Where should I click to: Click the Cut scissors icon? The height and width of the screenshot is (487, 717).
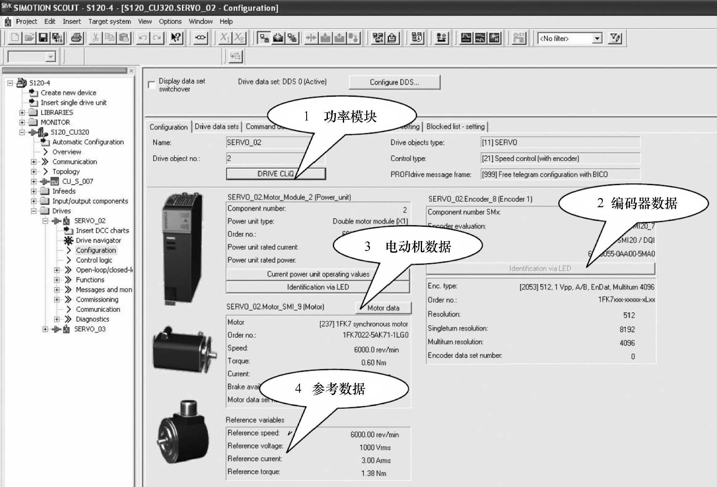(96, 38)
